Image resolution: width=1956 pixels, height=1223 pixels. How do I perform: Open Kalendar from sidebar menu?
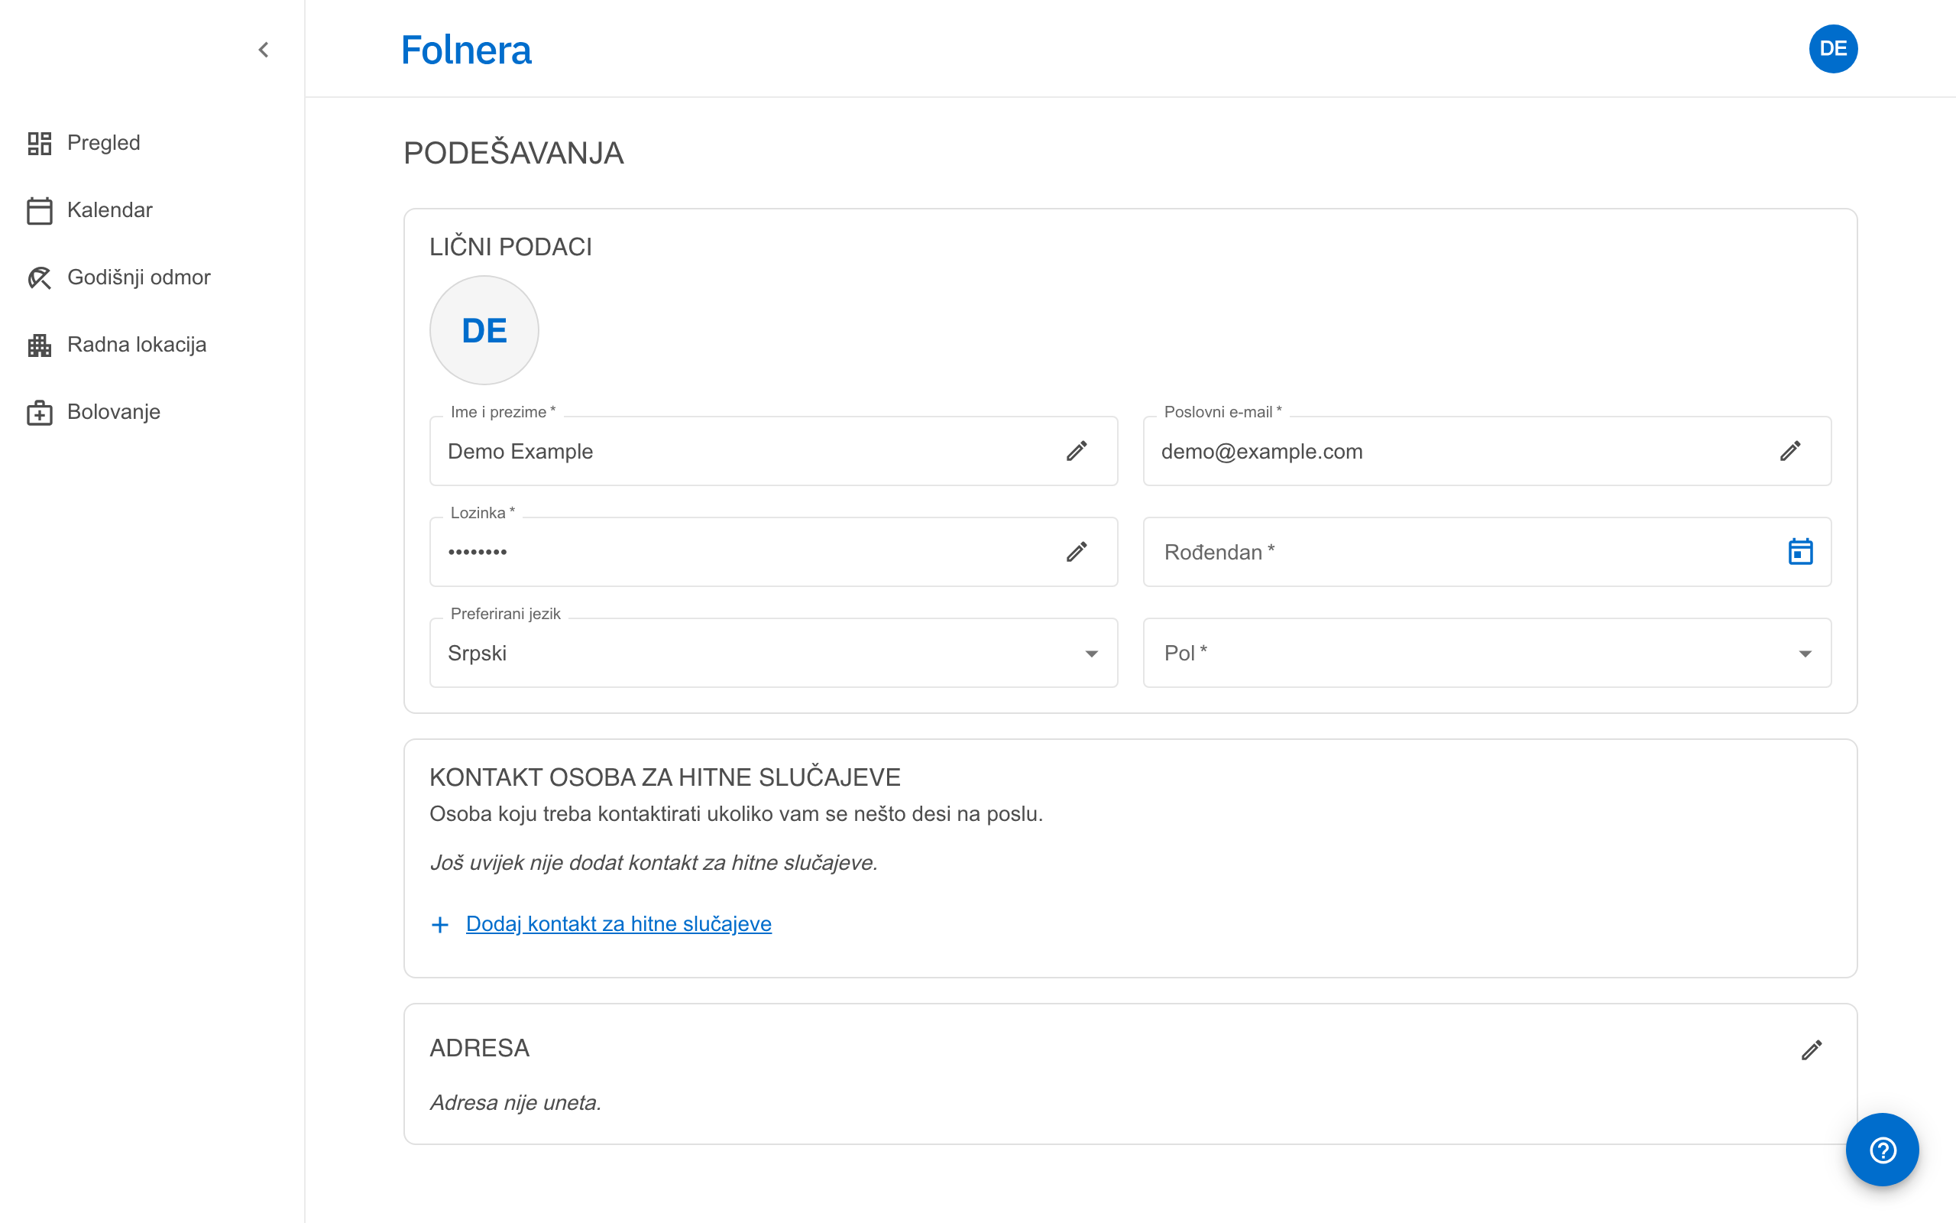(110, 210)
